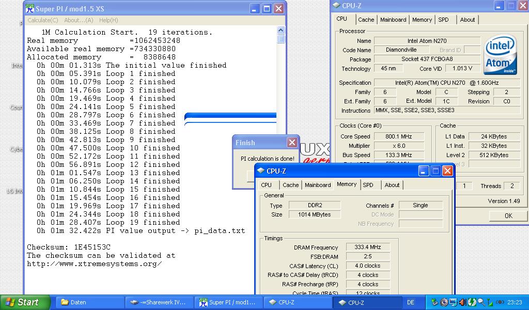Switch to Cache tab in rear CPU-Z
529x310 pixels.
point(366,20)
